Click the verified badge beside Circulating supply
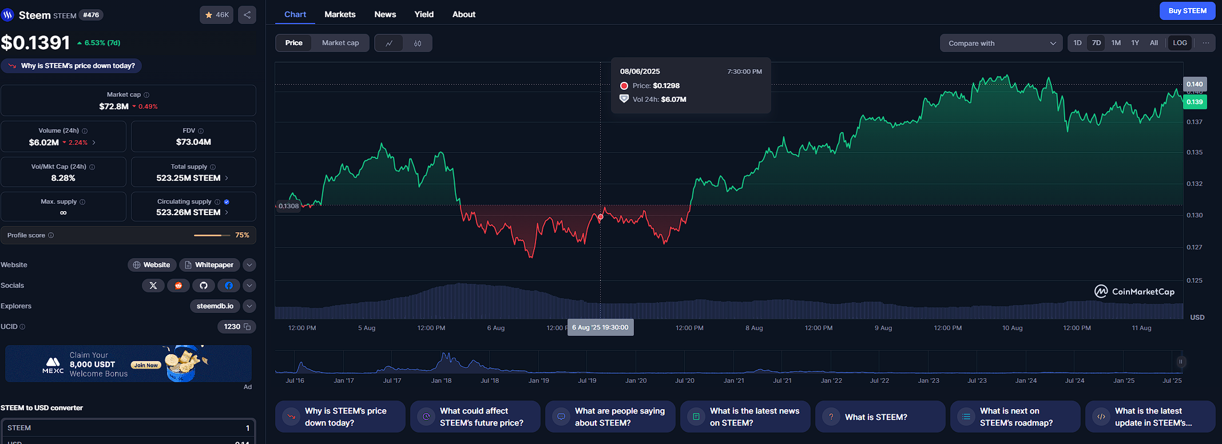Screen dimensions: 1222x444 [x=227, y=202]
